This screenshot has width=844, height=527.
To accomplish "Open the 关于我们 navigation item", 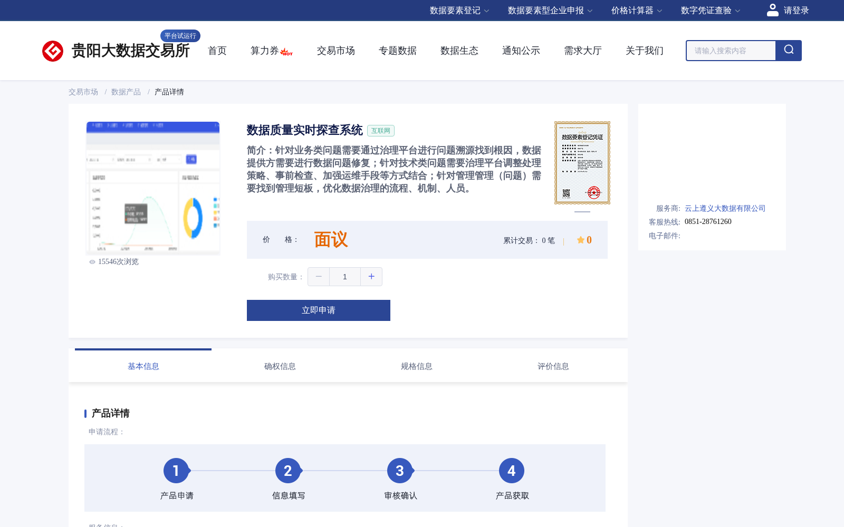I will 645,51.
